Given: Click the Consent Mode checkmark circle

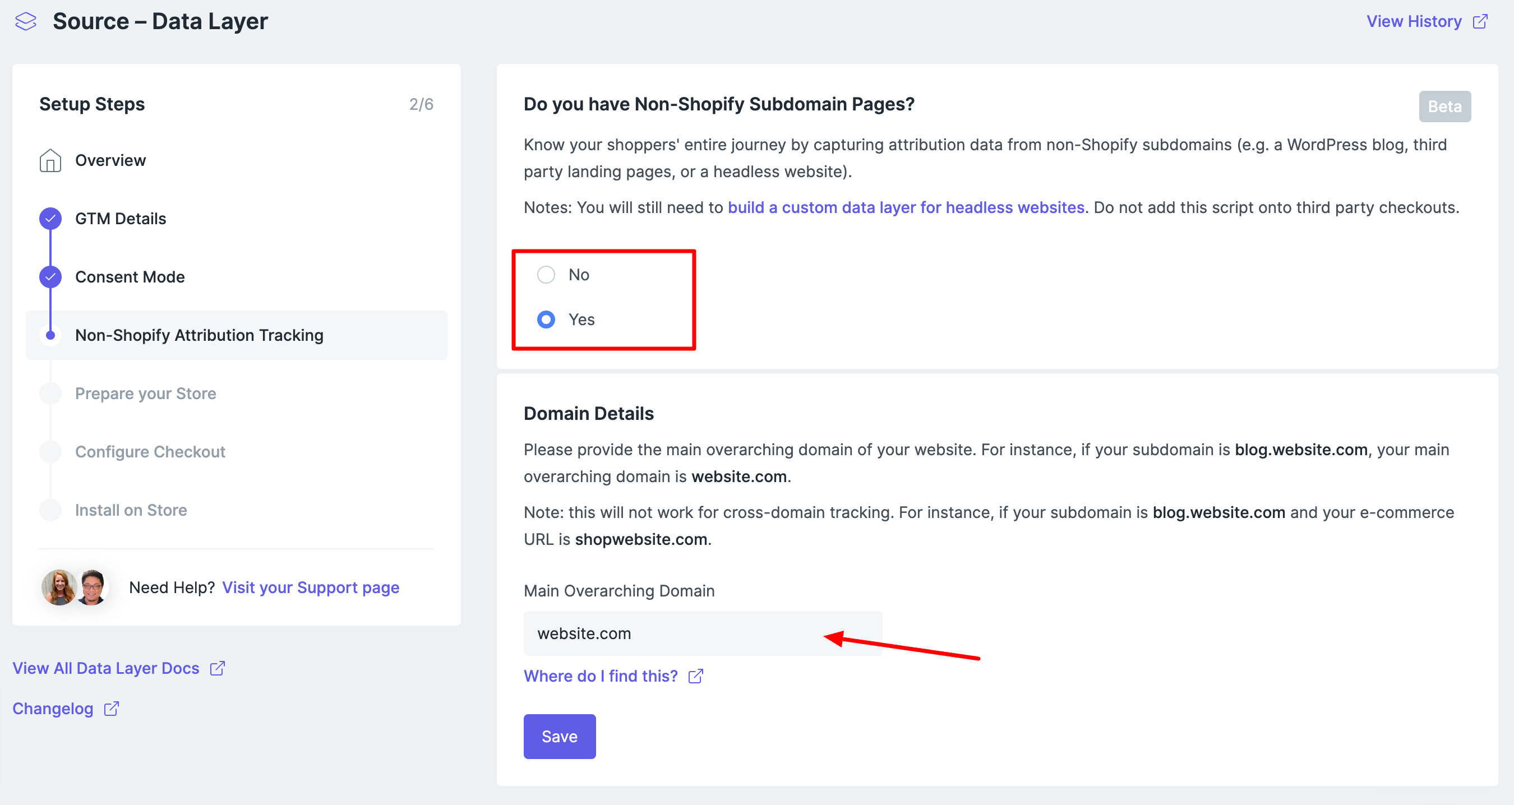Looking at the screenshot, I should point(50,277).
